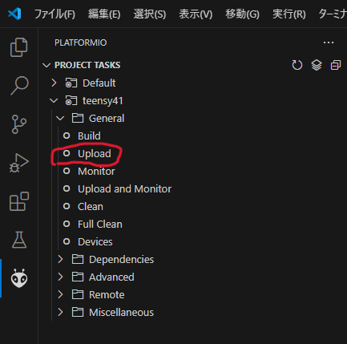The height and width of the screenshot is (344, 347).
Task: Open the Extensions view icon
Action: [x=19, y=201]
